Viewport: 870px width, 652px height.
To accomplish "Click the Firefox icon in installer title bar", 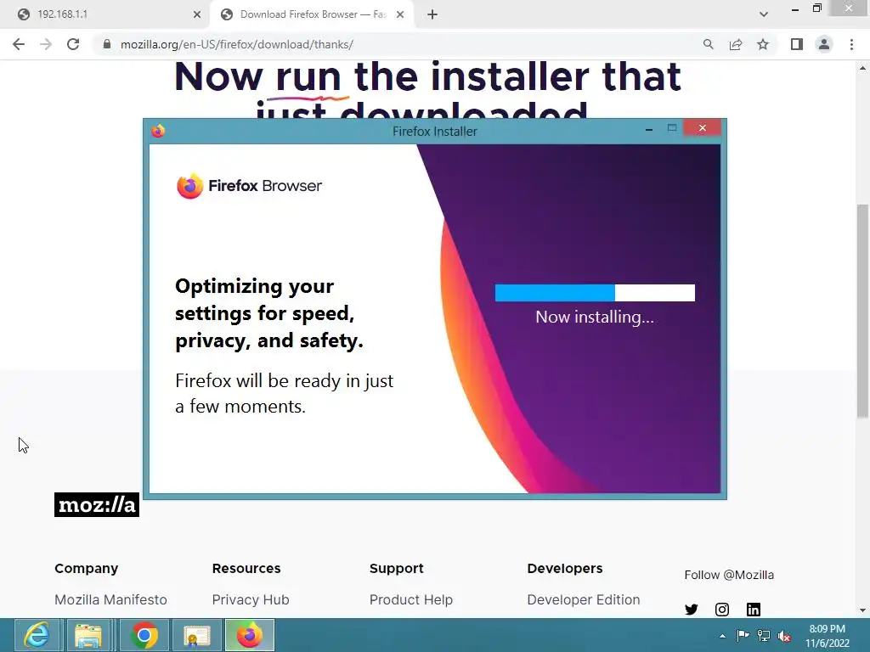I will tap(158, 131).
